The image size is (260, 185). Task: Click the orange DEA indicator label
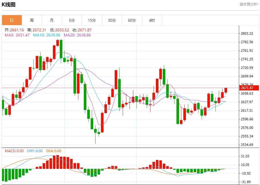[x=54, y=151]
